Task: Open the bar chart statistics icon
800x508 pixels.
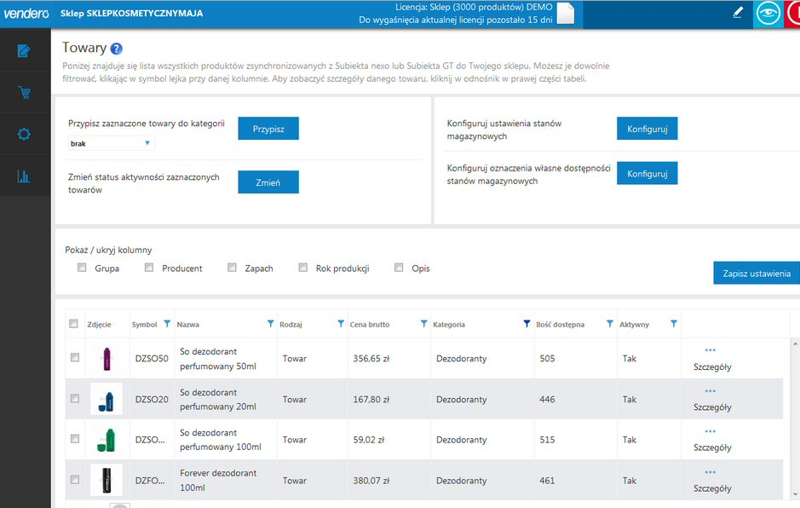Action: click(24, 176)
